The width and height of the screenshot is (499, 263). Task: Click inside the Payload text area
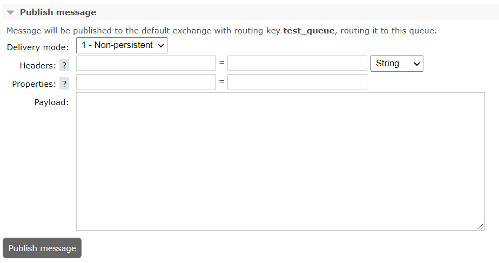point(280,161)
